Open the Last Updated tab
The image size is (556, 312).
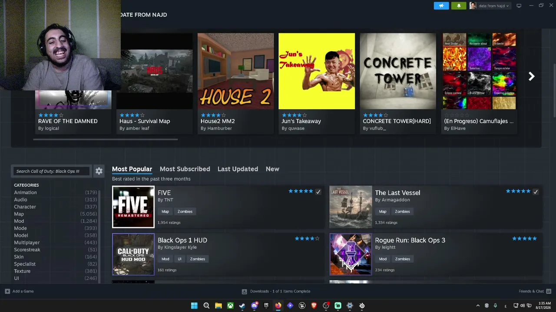(x=238, y=169)
